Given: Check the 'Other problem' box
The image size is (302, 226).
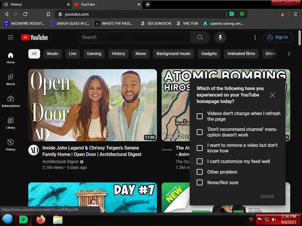Looking at the screenshot, I should pyautogui.click(x=200, y=172).
